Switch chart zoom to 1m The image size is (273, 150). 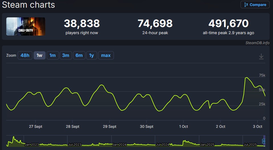pos(52,55)
